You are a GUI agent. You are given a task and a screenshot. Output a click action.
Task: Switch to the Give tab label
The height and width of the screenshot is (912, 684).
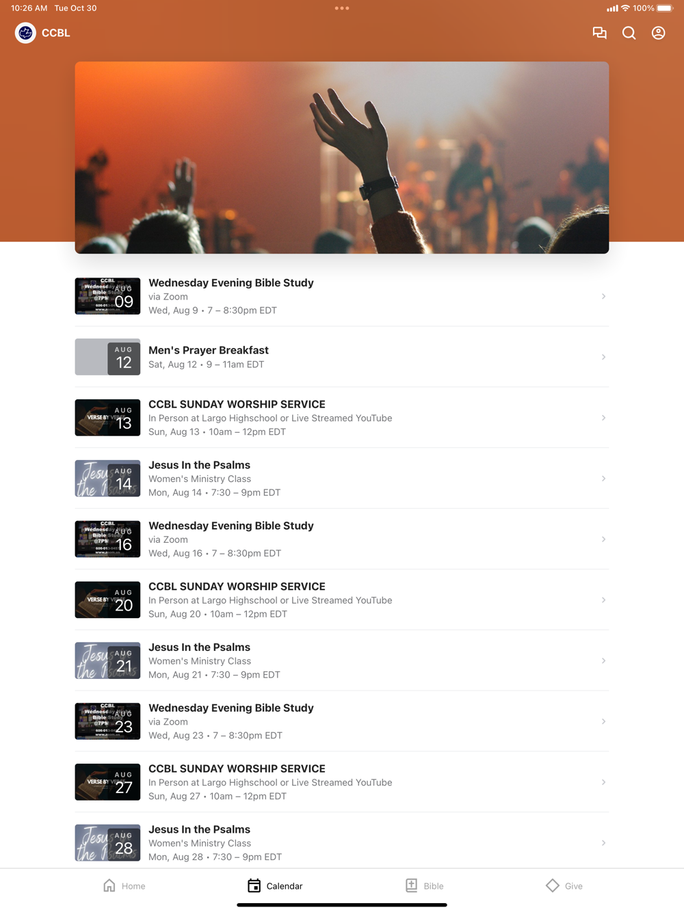(x=574, y=886)
